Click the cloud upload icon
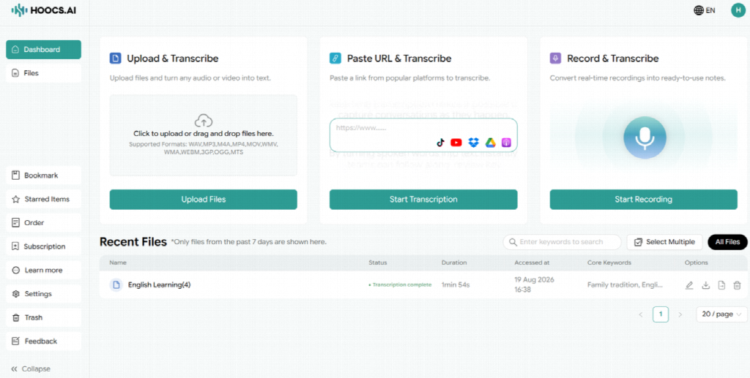This screenshot has height=378, width=750. 204,120
